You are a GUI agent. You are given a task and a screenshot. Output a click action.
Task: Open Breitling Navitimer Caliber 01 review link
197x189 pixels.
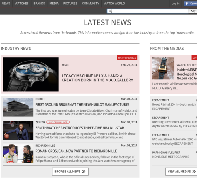(x=174, y=124)
